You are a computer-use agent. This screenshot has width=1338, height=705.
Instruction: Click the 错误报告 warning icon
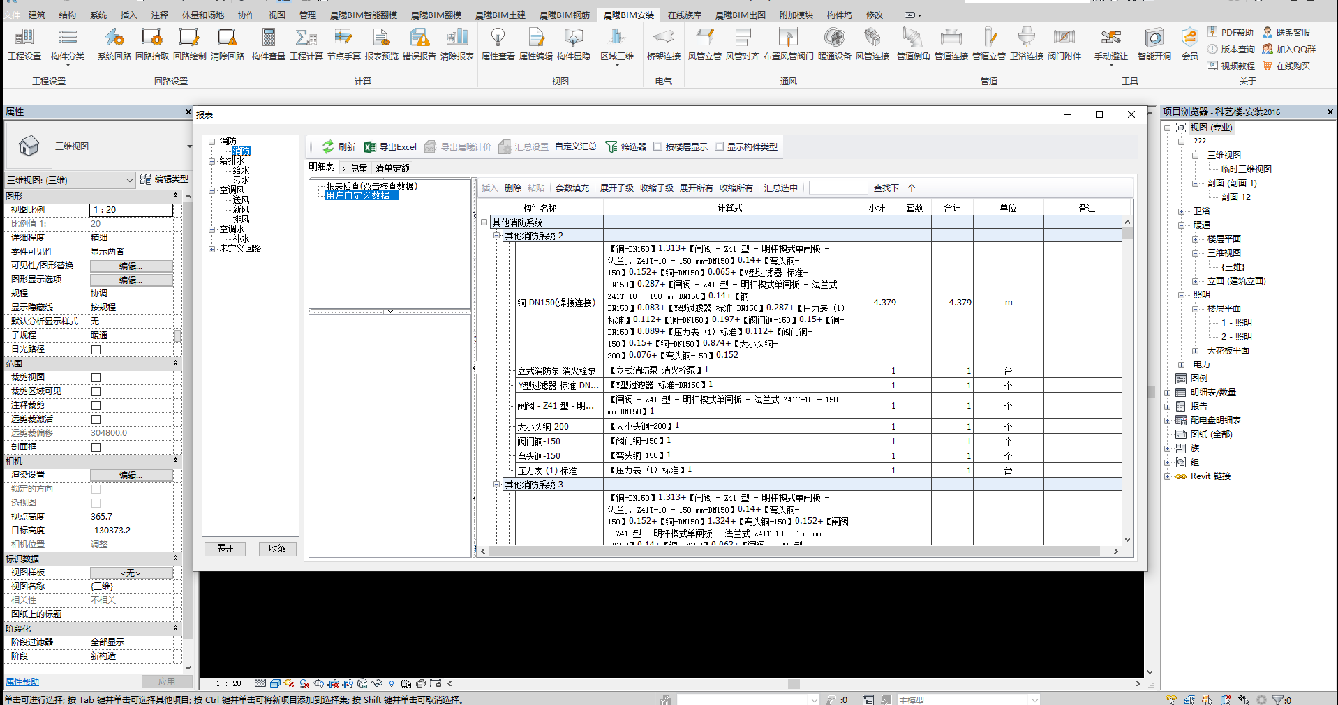tap(419, 38)
